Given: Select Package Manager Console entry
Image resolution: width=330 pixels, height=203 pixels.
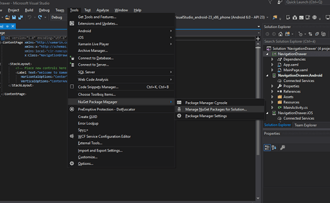Looking at the screenshot, I should [220, 103].
